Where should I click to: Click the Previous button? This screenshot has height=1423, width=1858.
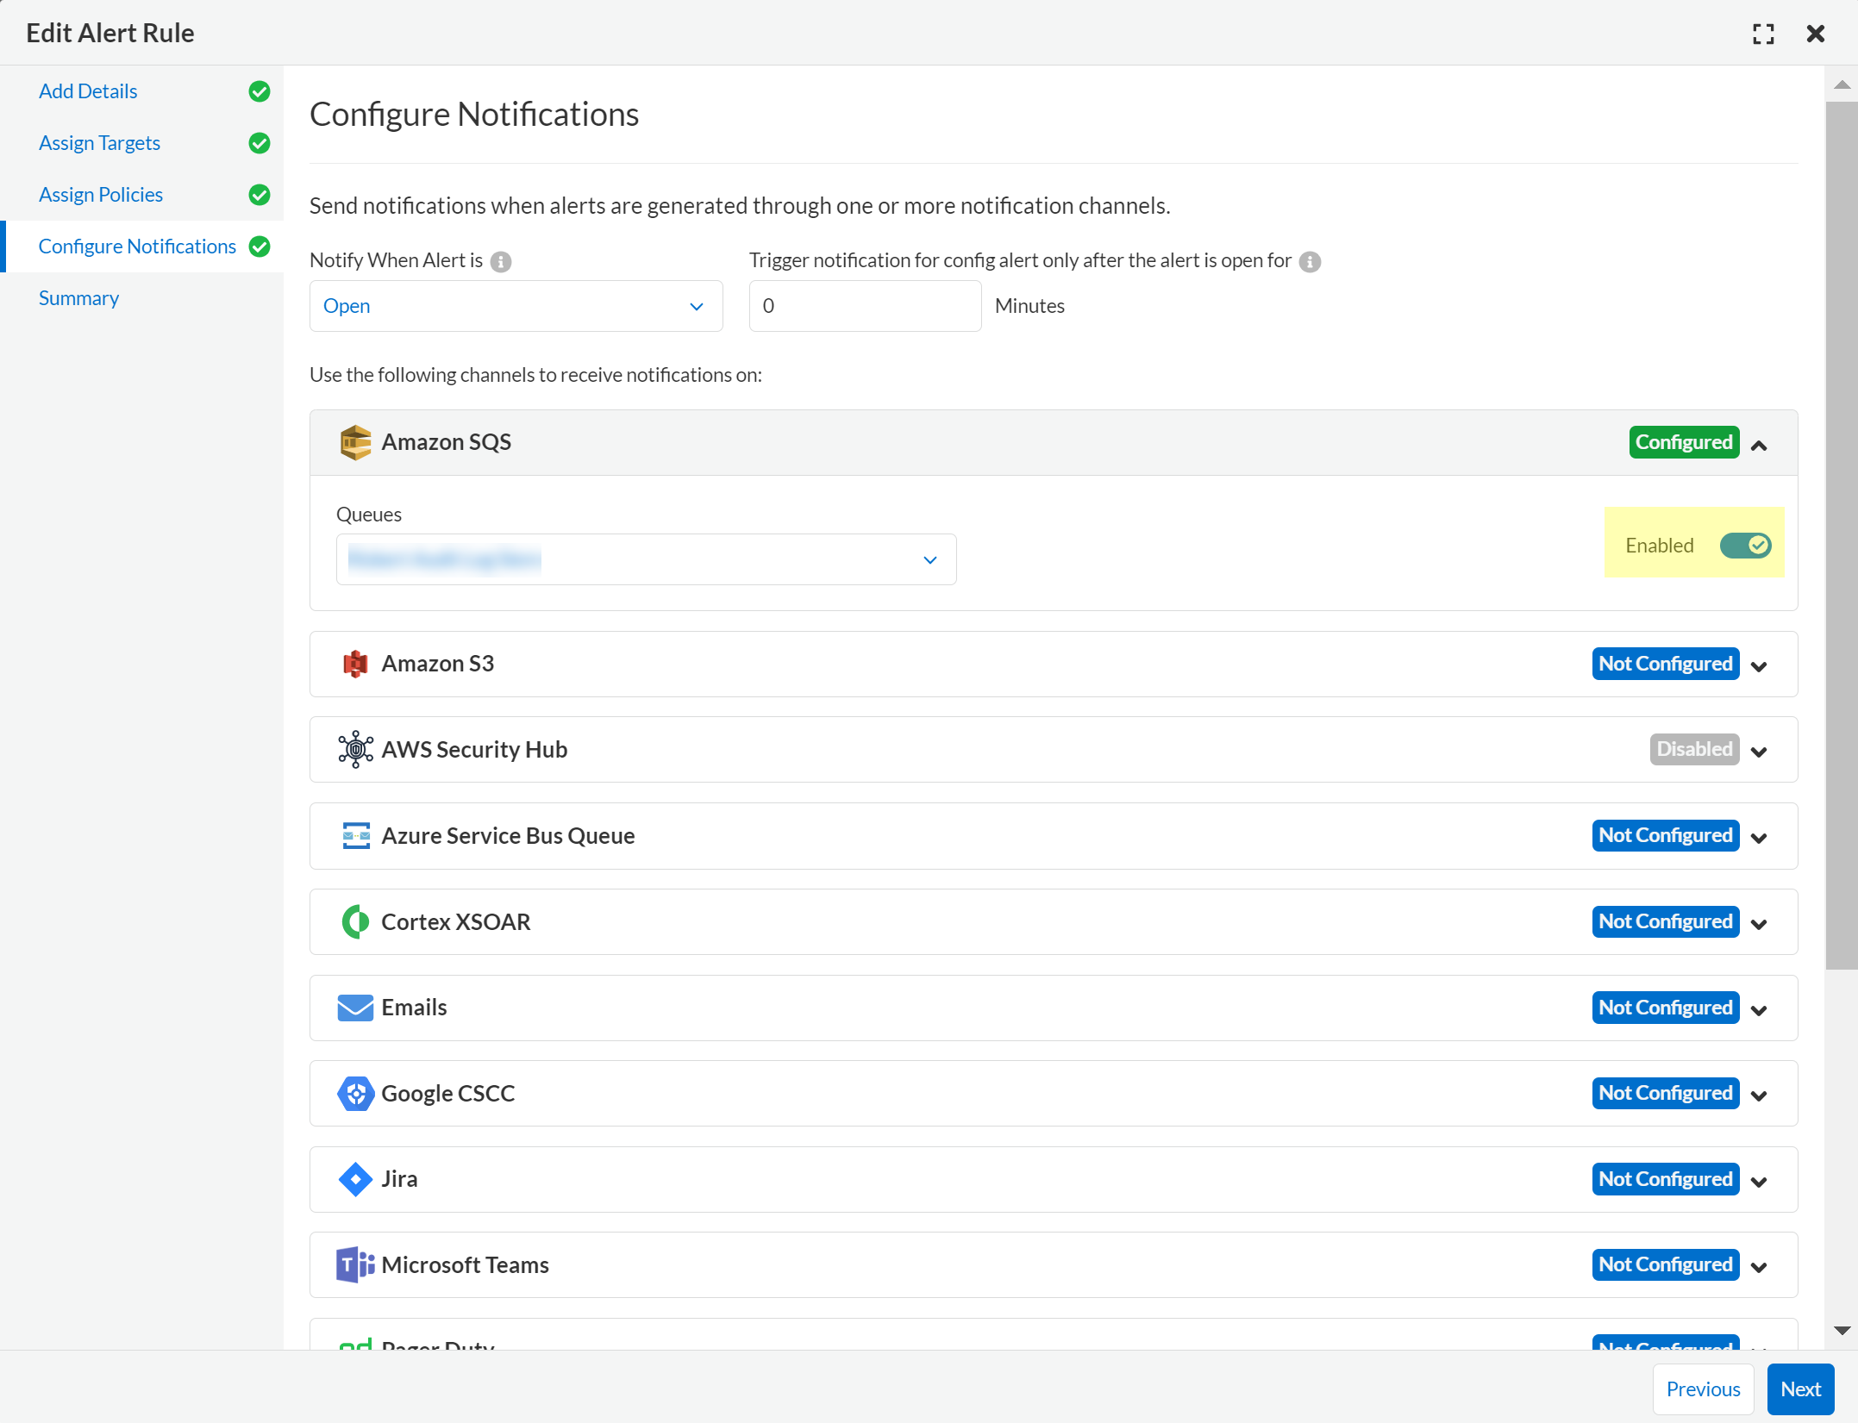[1703, 1389]
